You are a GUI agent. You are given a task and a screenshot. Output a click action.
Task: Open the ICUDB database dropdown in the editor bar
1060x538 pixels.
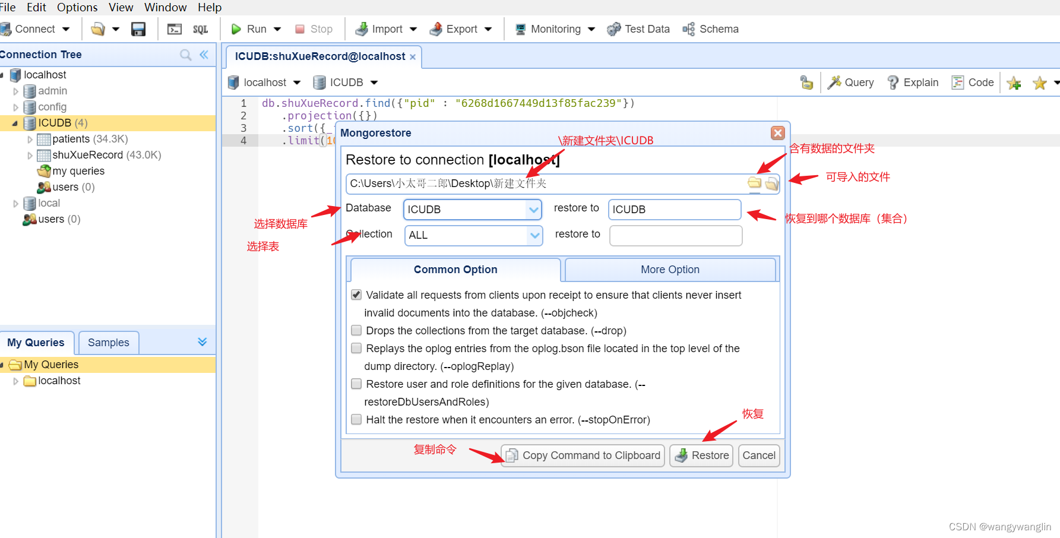click(x=346, y=83)
